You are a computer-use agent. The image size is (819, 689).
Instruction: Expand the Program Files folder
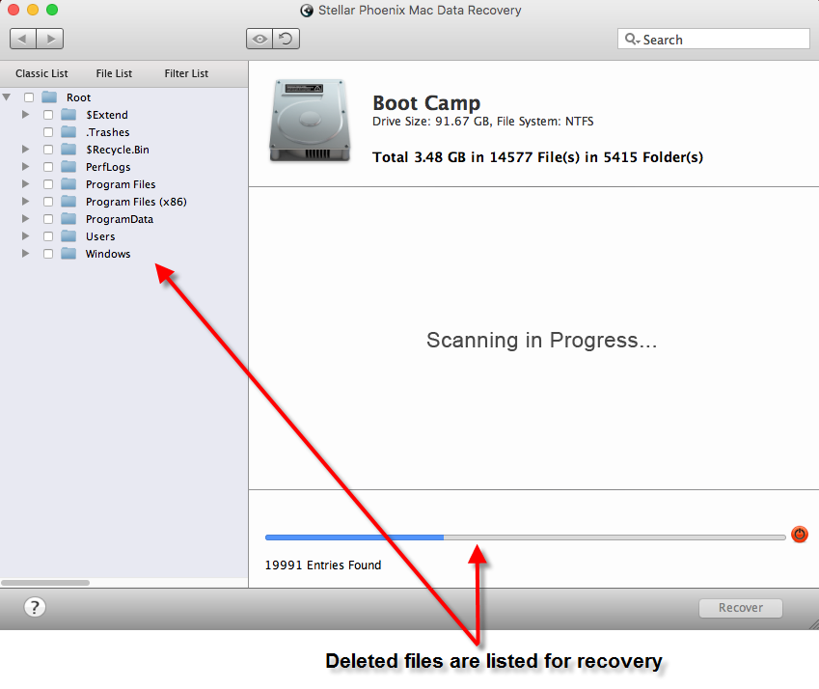[x=25, y=184]
